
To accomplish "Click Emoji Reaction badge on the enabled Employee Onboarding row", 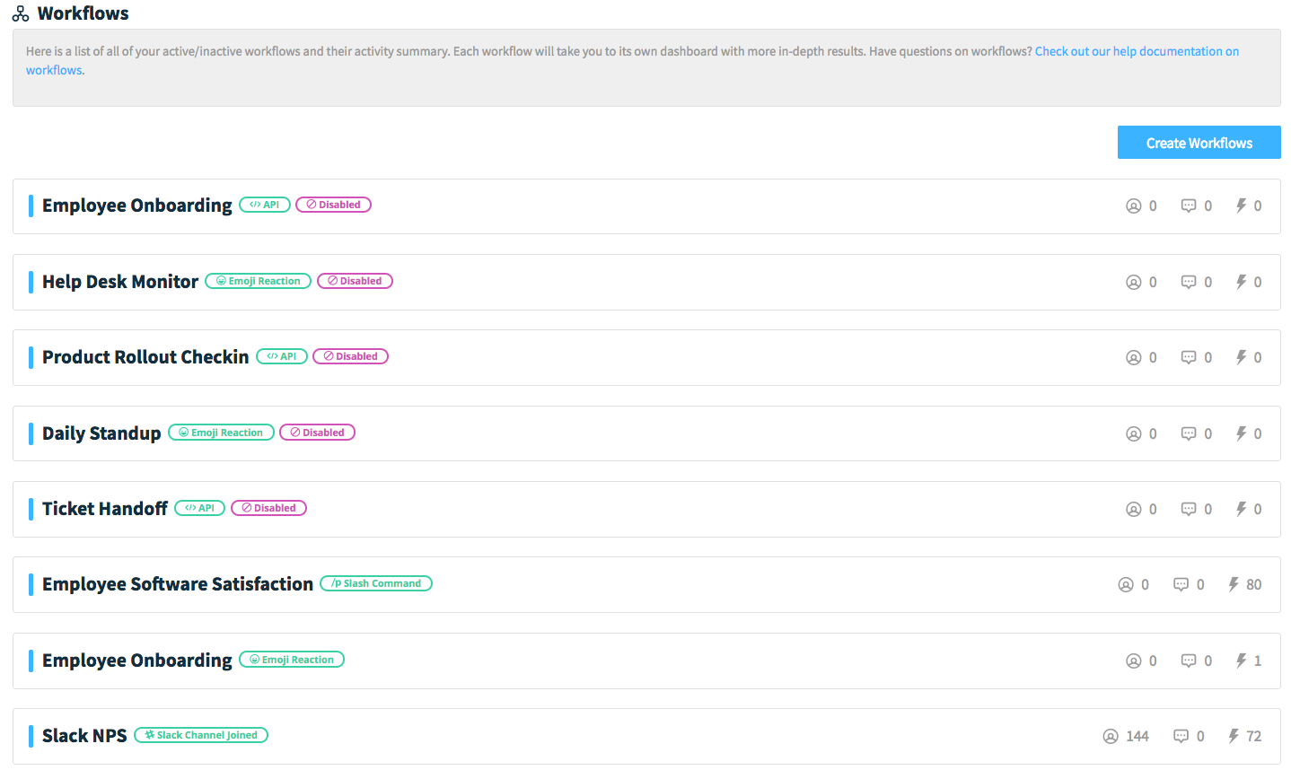I will pos(292,660).
